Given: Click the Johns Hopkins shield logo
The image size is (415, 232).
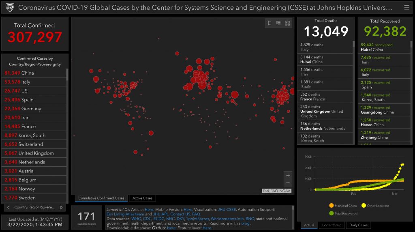Looking at the screenshot, I should [x=10, y=7].
